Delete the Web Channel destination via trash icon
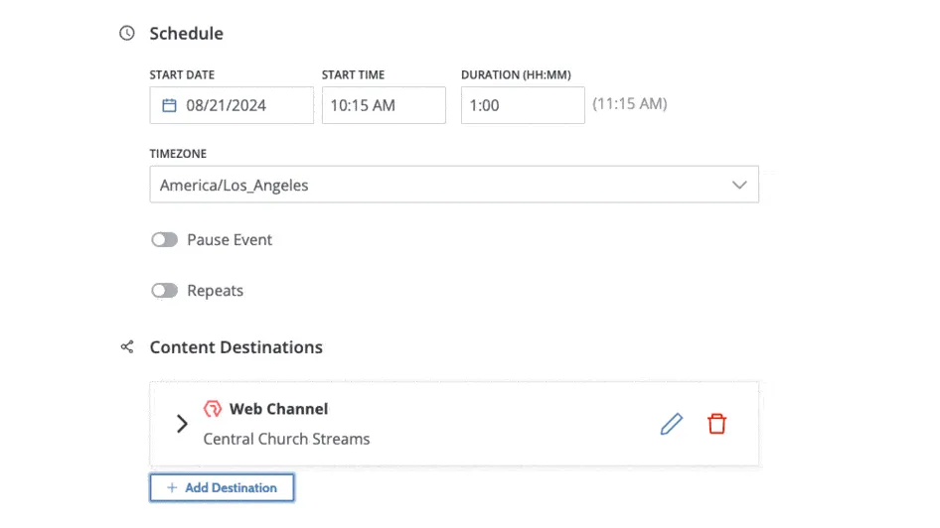This screenshot has height=528, width=940. pos(716,424)
